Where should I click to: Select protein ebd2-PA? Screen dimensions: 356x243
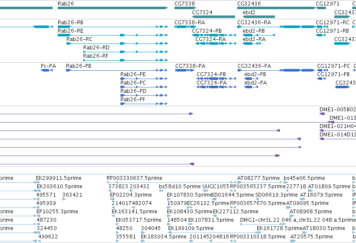pos(251,87)
